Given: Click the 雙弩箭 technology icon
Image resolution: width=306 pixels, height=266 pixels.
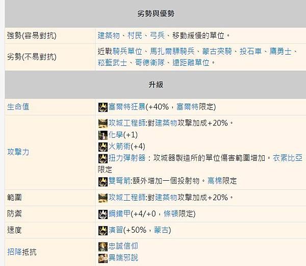Looking at the screenshot, I should pos(103,181).
